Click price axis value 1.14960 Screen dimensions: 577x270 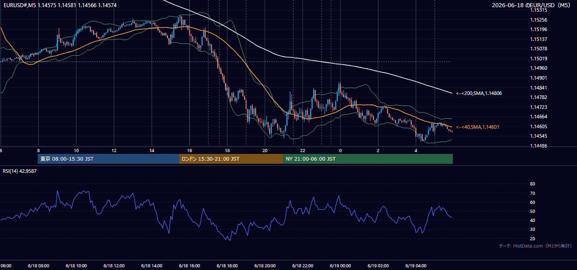[539, 68]
